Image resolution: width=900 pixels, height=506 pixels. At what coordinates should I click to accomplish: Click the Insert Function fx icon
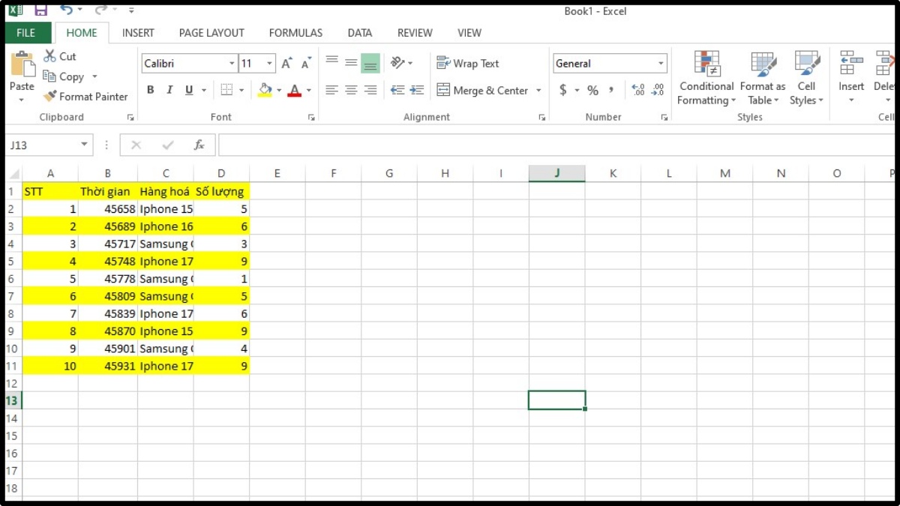(x=199, y=145)
